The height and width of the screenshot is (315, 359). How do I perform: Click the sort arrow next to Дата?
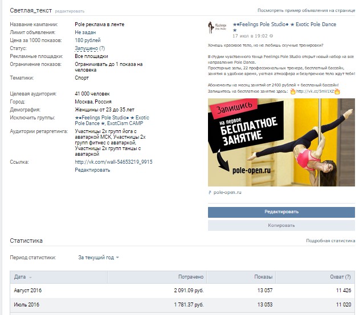pos(30,277)
